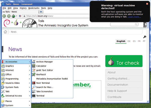Click the wrench icon on the page
Image resolution: width=151 pixels, height=108 pixels.
(144, 37)
